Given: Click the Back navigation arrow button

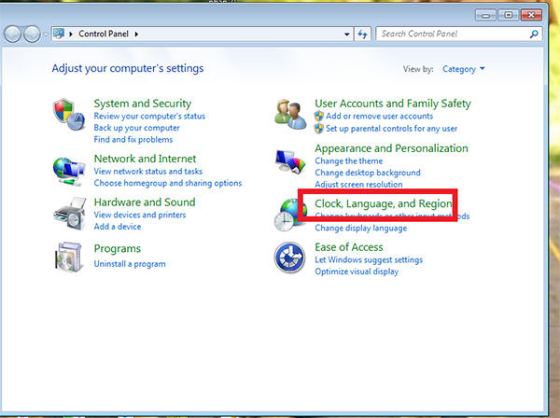Looking at the screenshot, I should (12, 35).
